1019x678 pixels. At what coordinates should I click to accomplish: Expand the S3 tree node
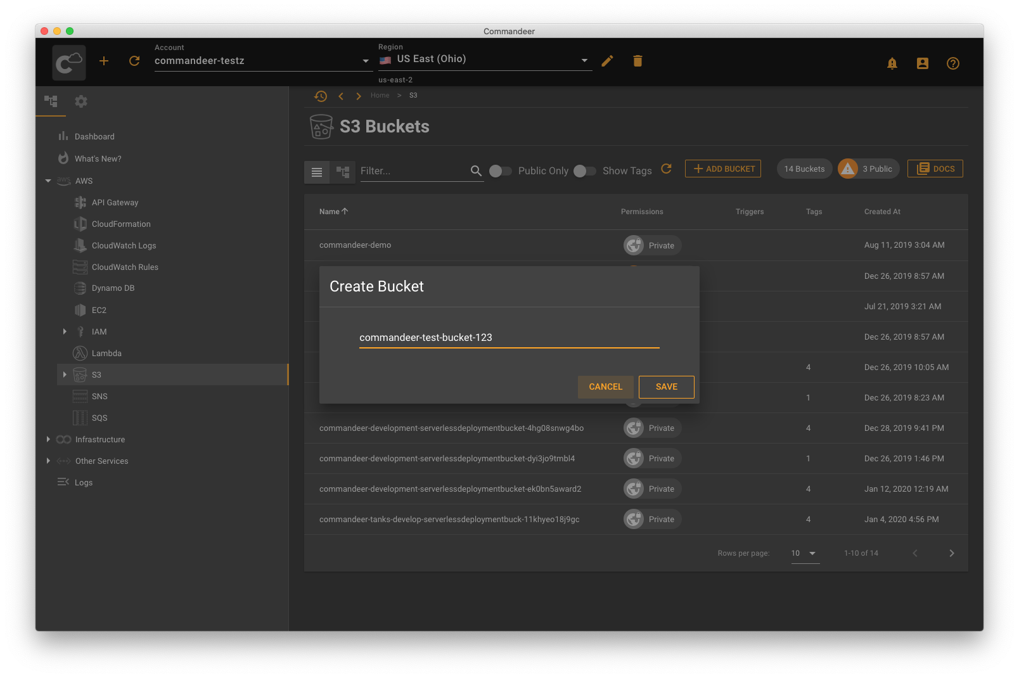(65, 374)
